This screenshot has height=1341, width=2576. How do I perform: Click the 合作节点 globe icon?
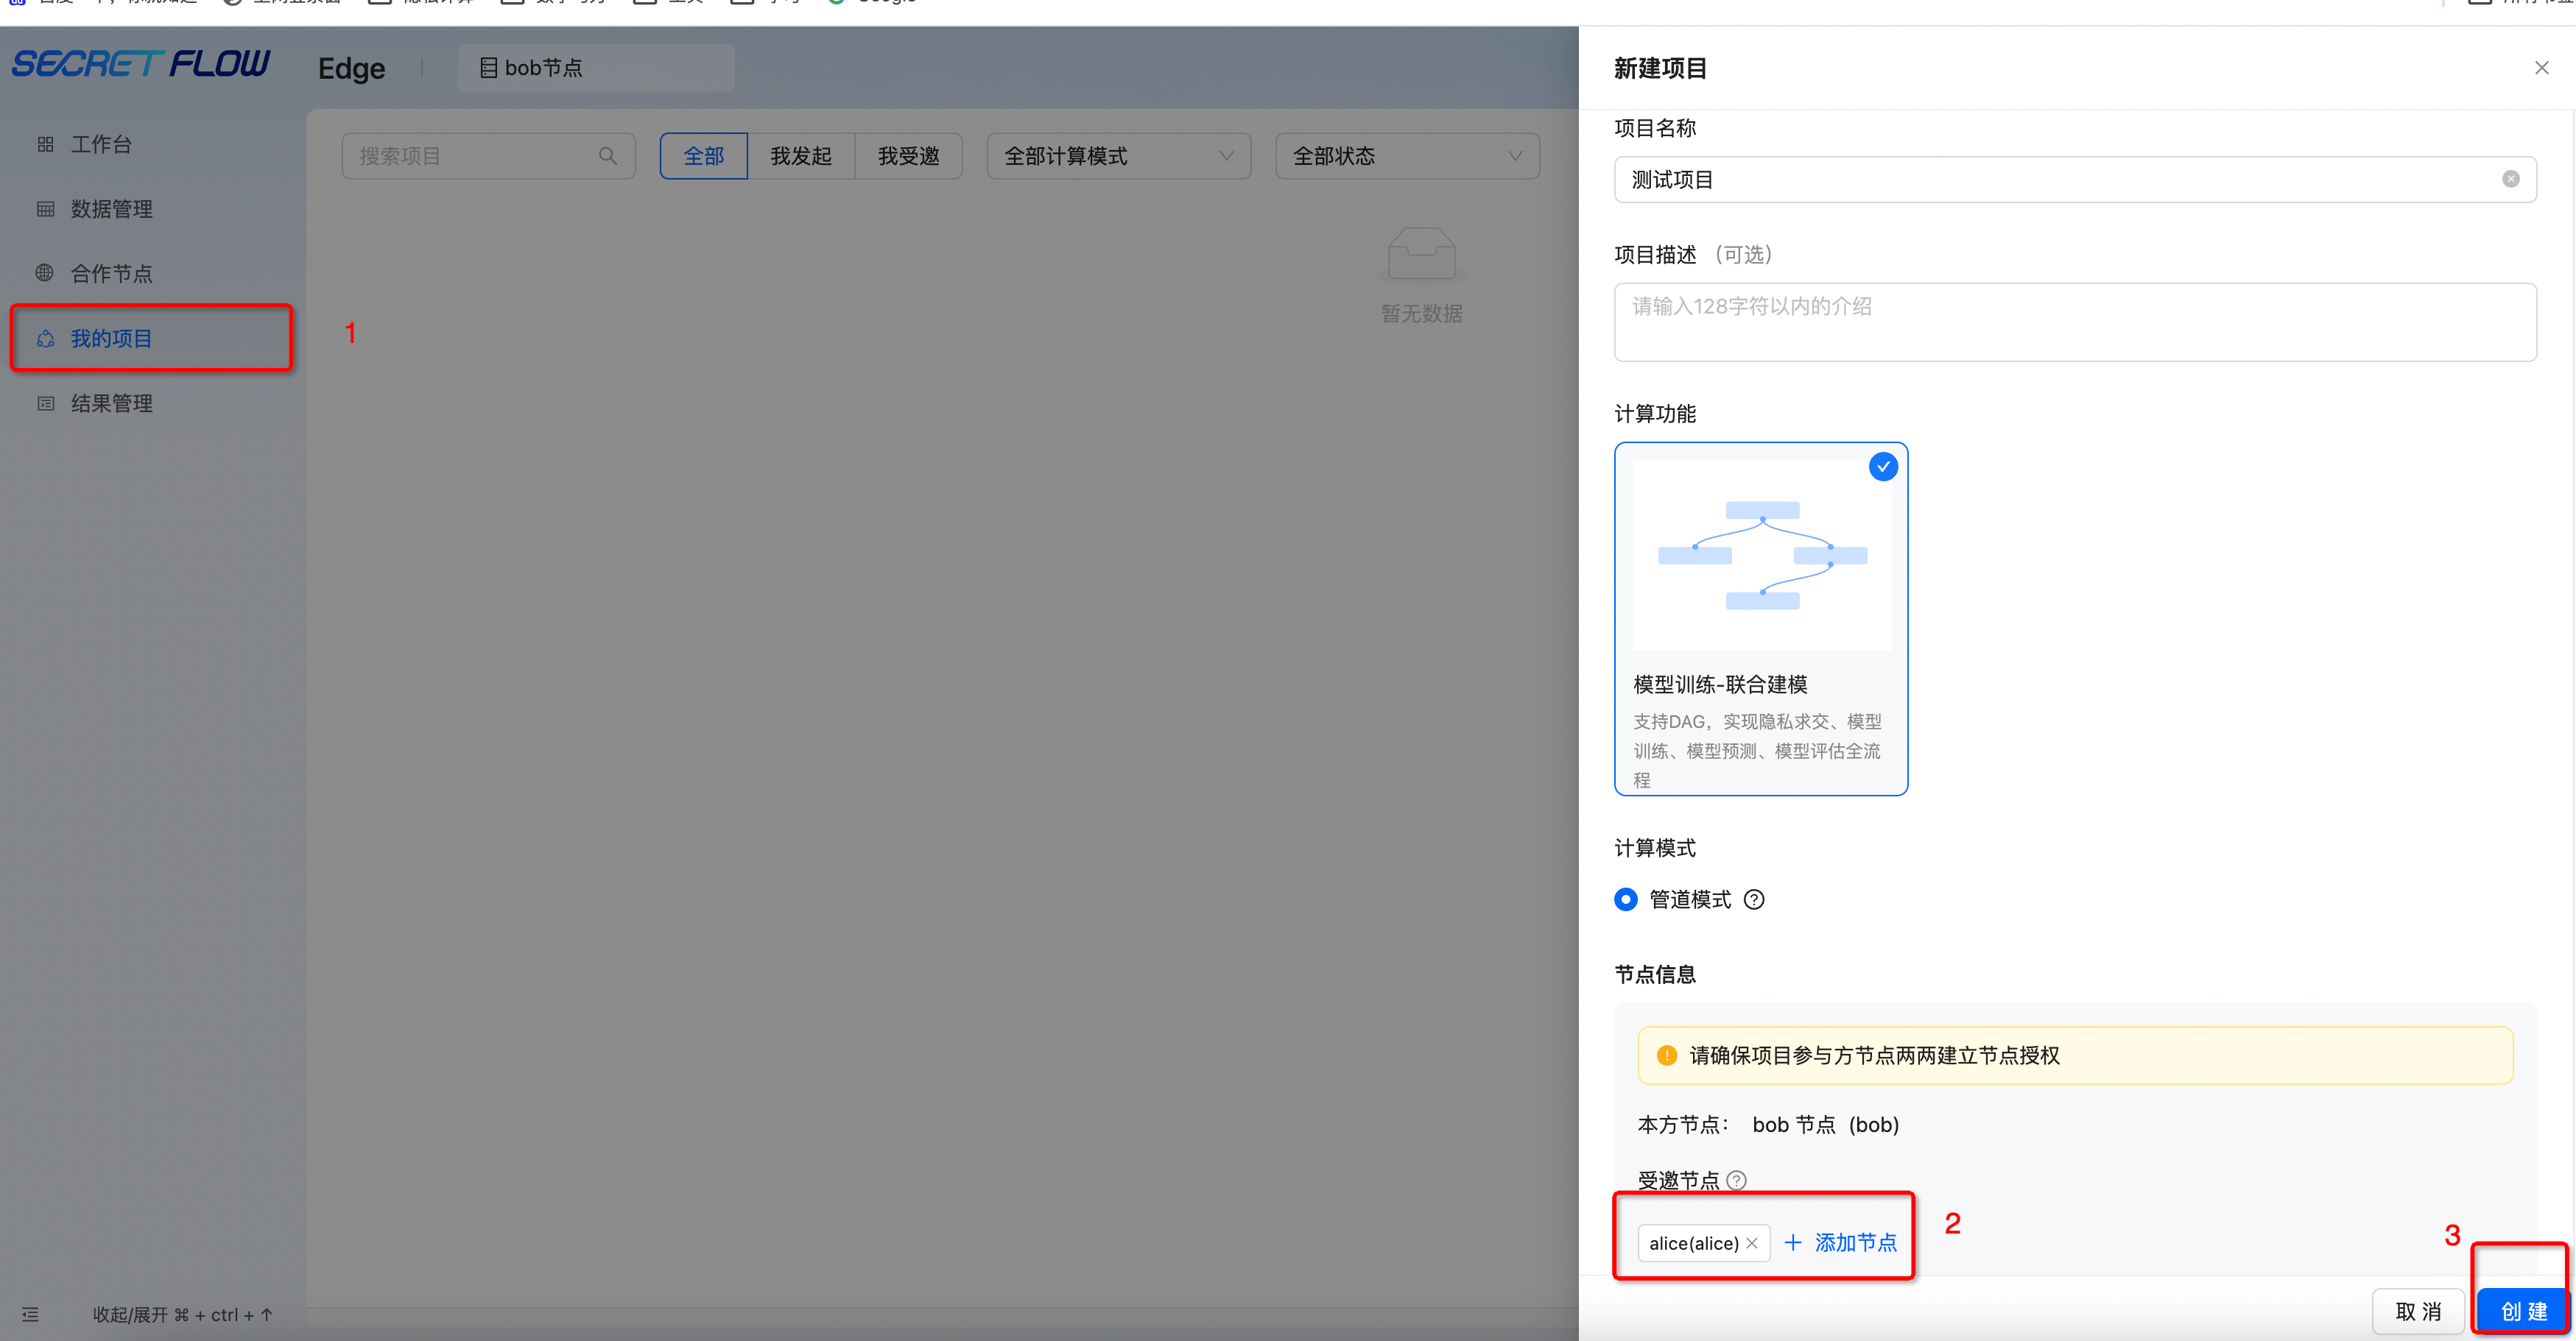pos(45,273)
